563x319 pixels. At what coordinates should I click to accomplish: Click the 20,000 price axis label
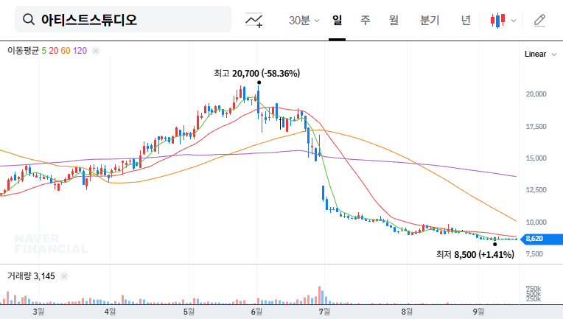pos(536,94)
